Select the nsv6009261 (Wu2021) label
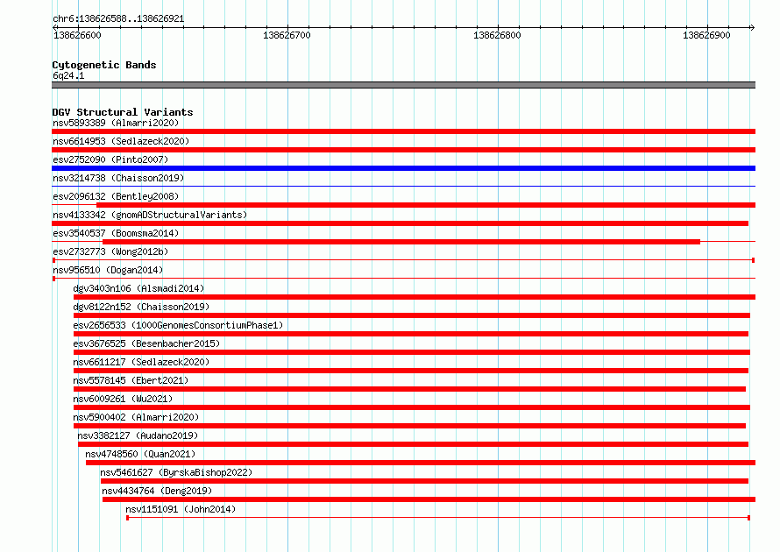The image size is (780, 552). 123,399
